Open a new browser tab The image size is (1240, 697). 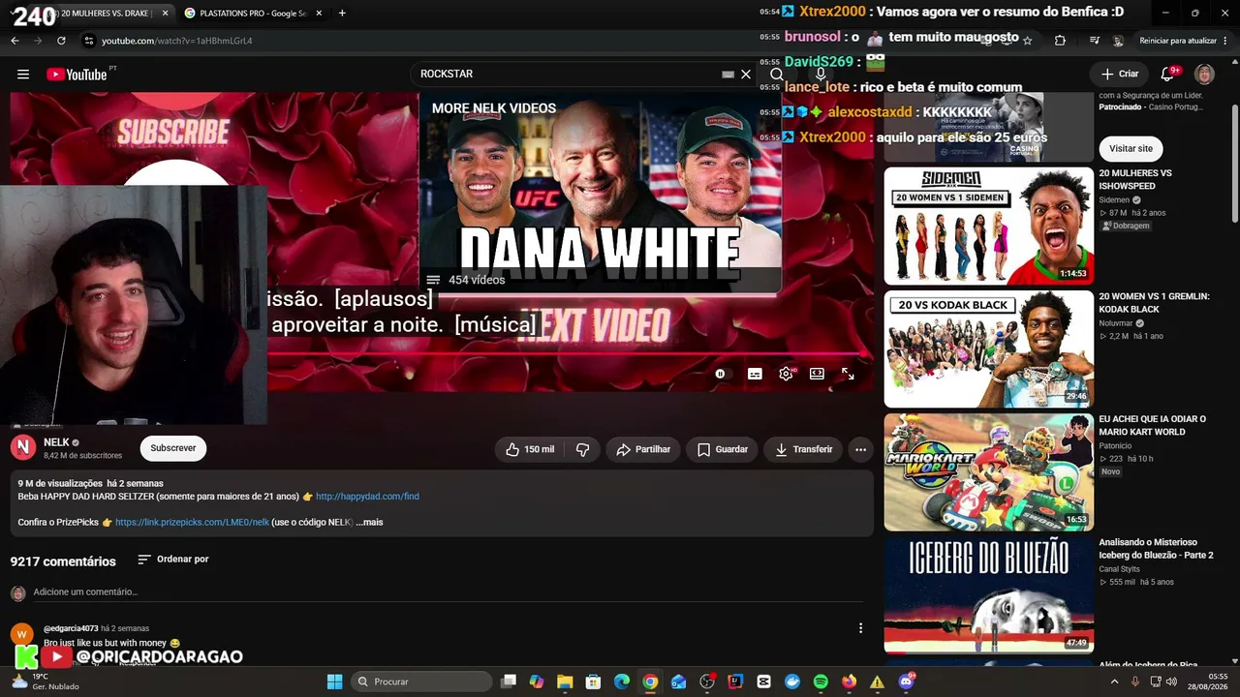tap(342, 14)
